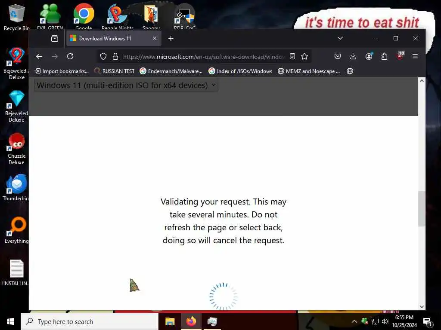The image size is (441, 330).
Task: Select the RDP CnC desktop shortcut
Action: pos(184,16)
